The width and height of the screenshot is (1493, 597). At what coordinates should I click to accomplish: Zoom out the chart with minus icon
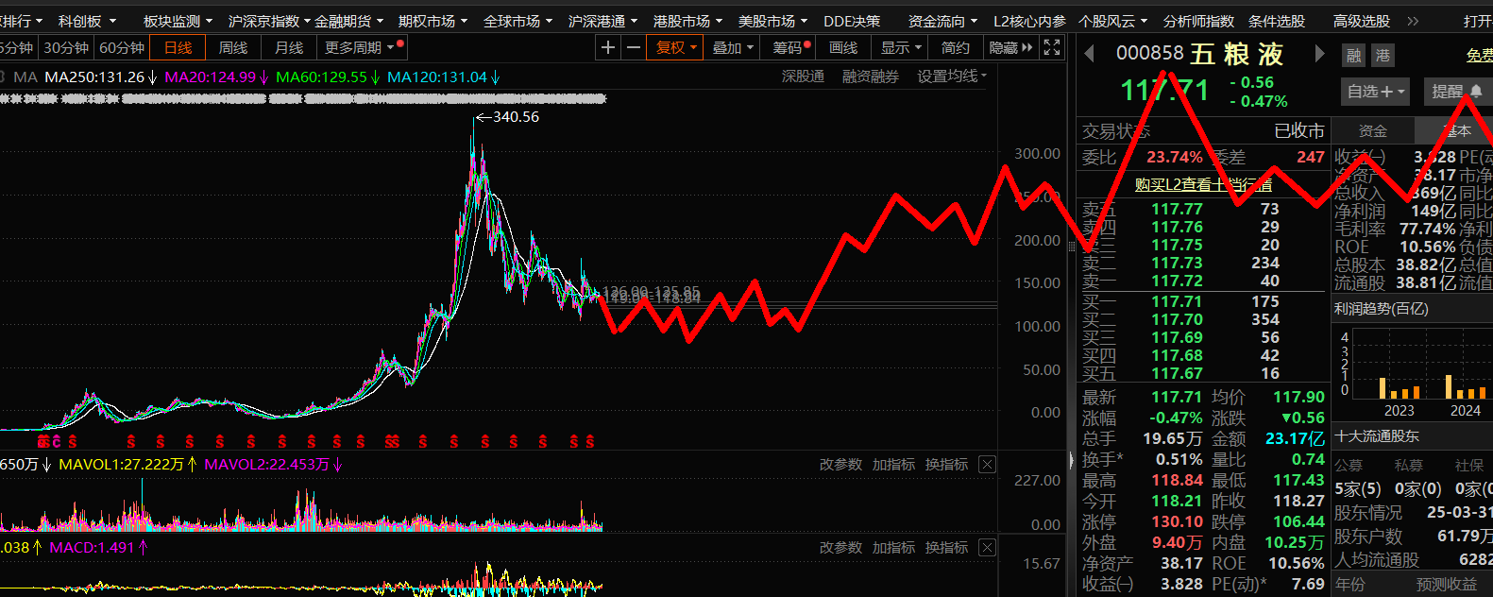click(633, 47)
